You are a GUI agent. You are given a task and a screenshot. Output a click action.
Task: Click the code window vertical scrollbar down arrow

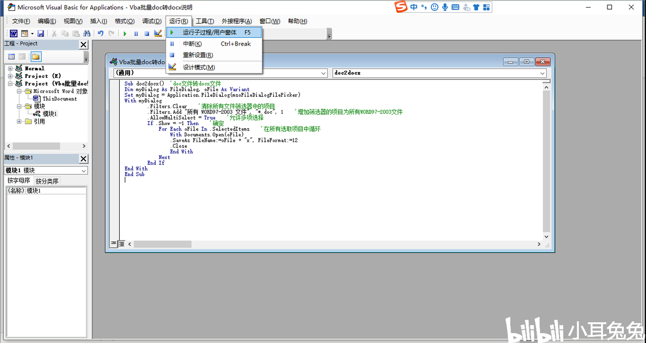(546, 236)
